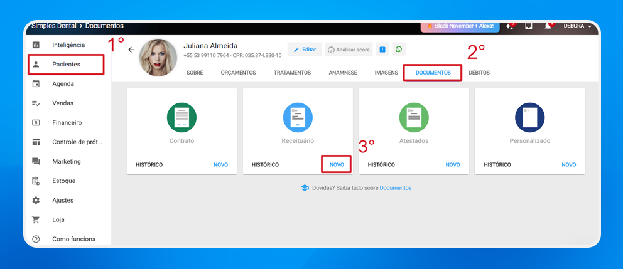This screenshot has height=269, width=623.
Task: Click the green Contrato document icon
Action: 181,117
